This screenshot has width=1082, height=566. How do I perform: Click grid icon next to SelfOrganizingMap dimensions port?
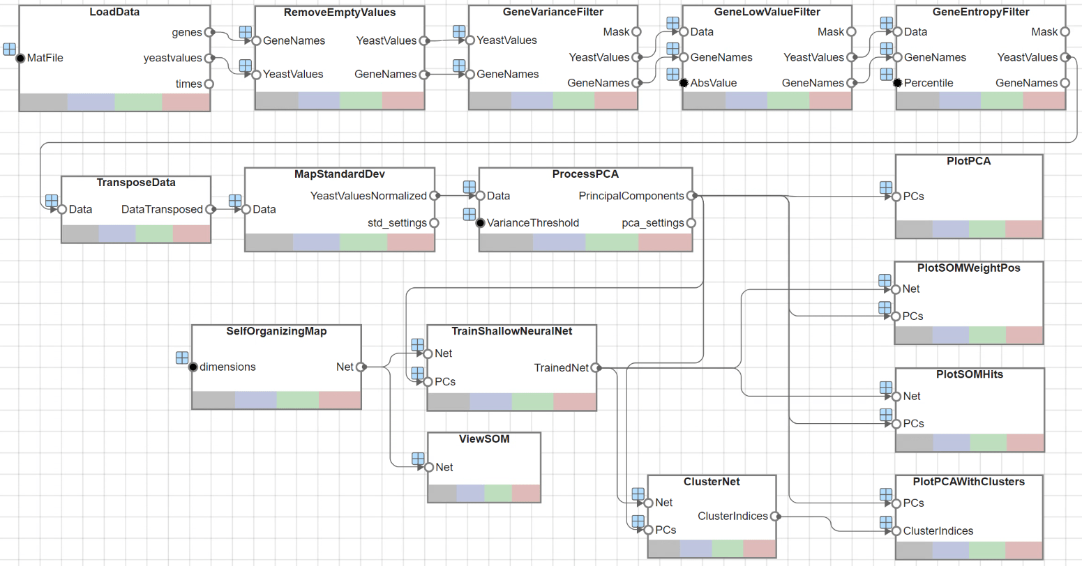[182, 358]
